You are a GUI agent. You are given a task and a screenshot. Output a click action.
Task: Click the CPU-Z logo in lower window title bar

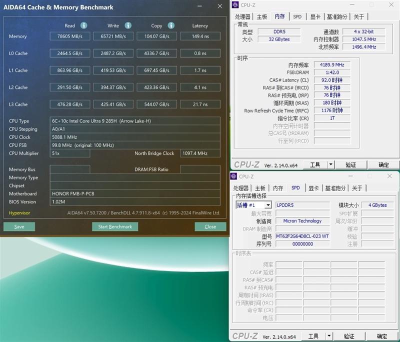click(234, 176)
